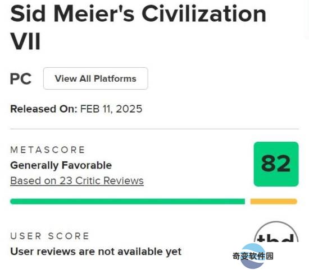Click the METASCORE heading
This screenshot has width=309, height=270.
(x=48, y=150)
